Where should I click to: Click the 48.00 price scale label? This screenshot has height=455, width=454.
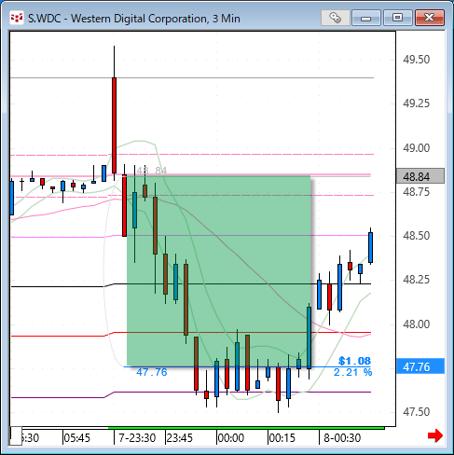tap(416, 324)
